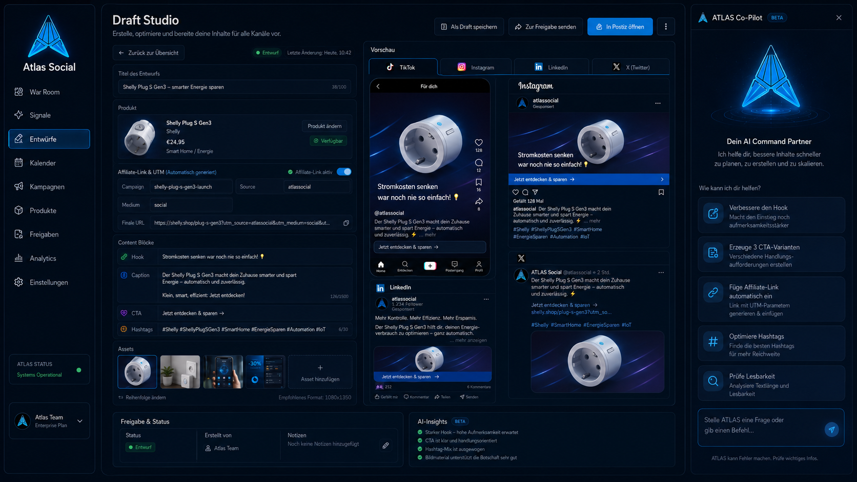Choose Optimiere Hashtags suggestion
Screen dimensions: 857x482
[x=771, y=344]
